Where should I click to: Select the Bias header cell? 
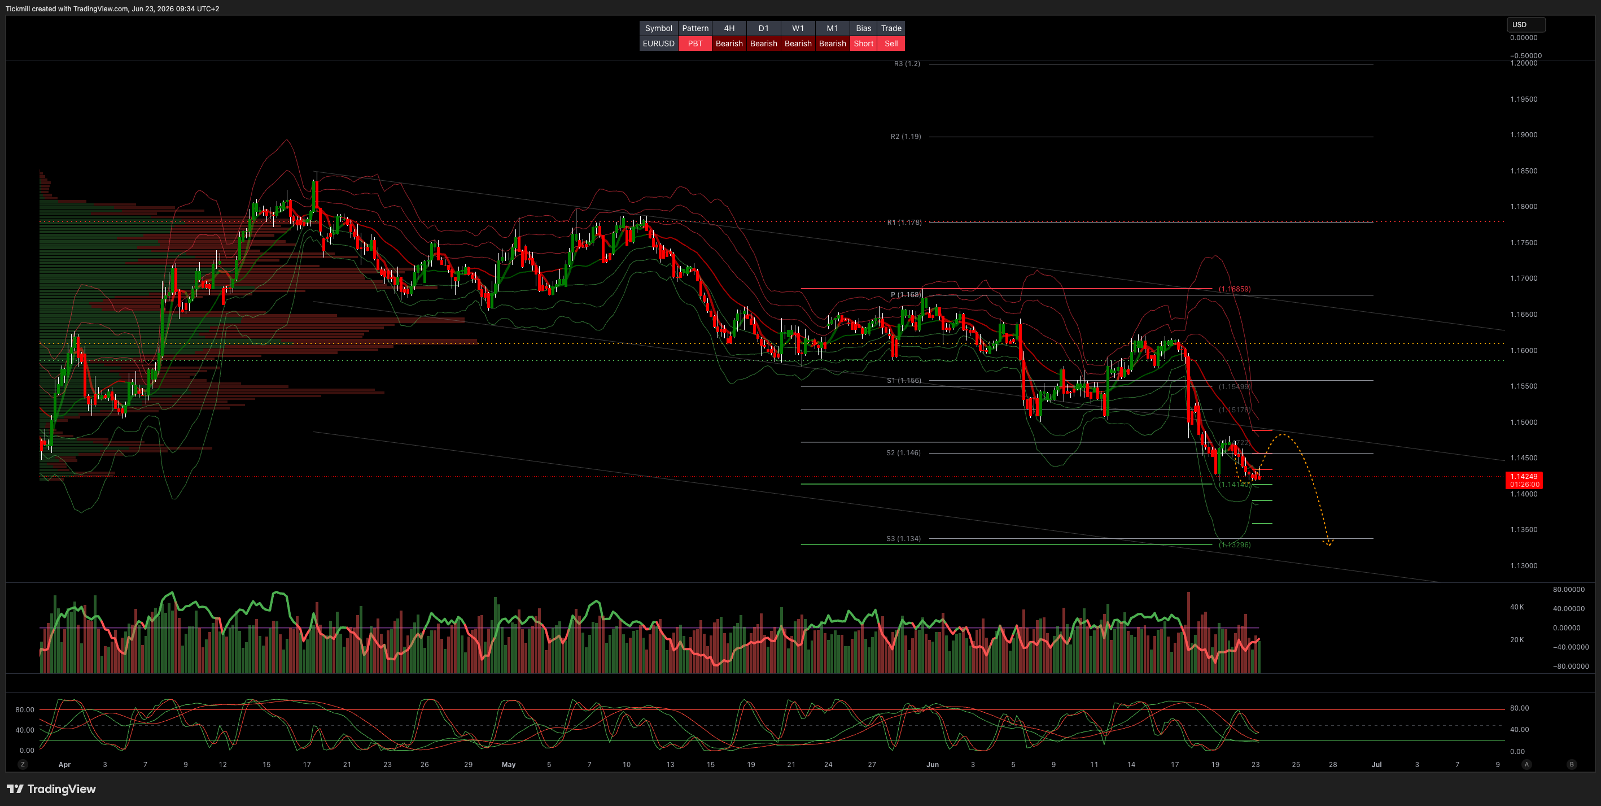pos(863,28)
